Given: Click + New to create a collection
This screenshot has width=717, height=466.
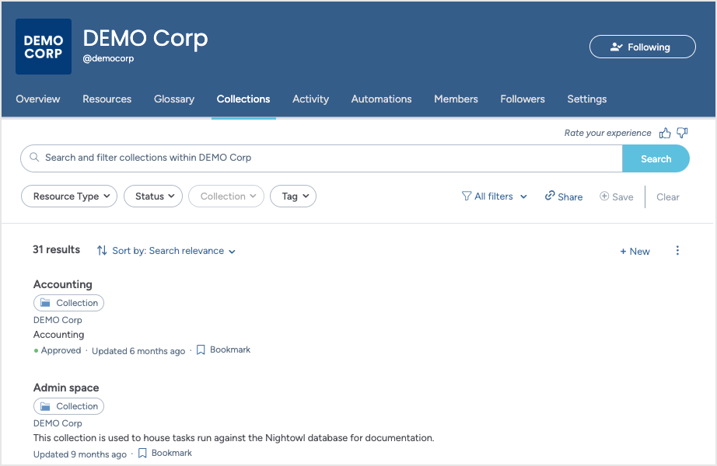Looking at the screenshot, I should [x=635, y=252].
